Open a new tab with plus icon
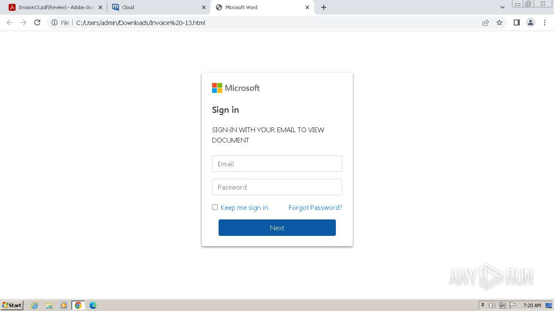The width and height of the screenshot is (554, 311). pos(324,7)
